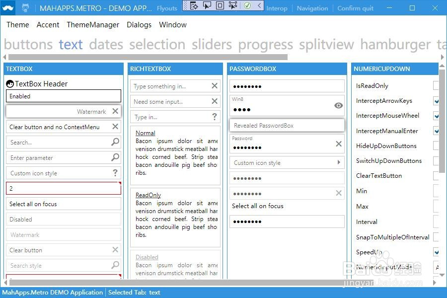
Task: Click the Interop title bar button
Action: (x=277, y=8)
